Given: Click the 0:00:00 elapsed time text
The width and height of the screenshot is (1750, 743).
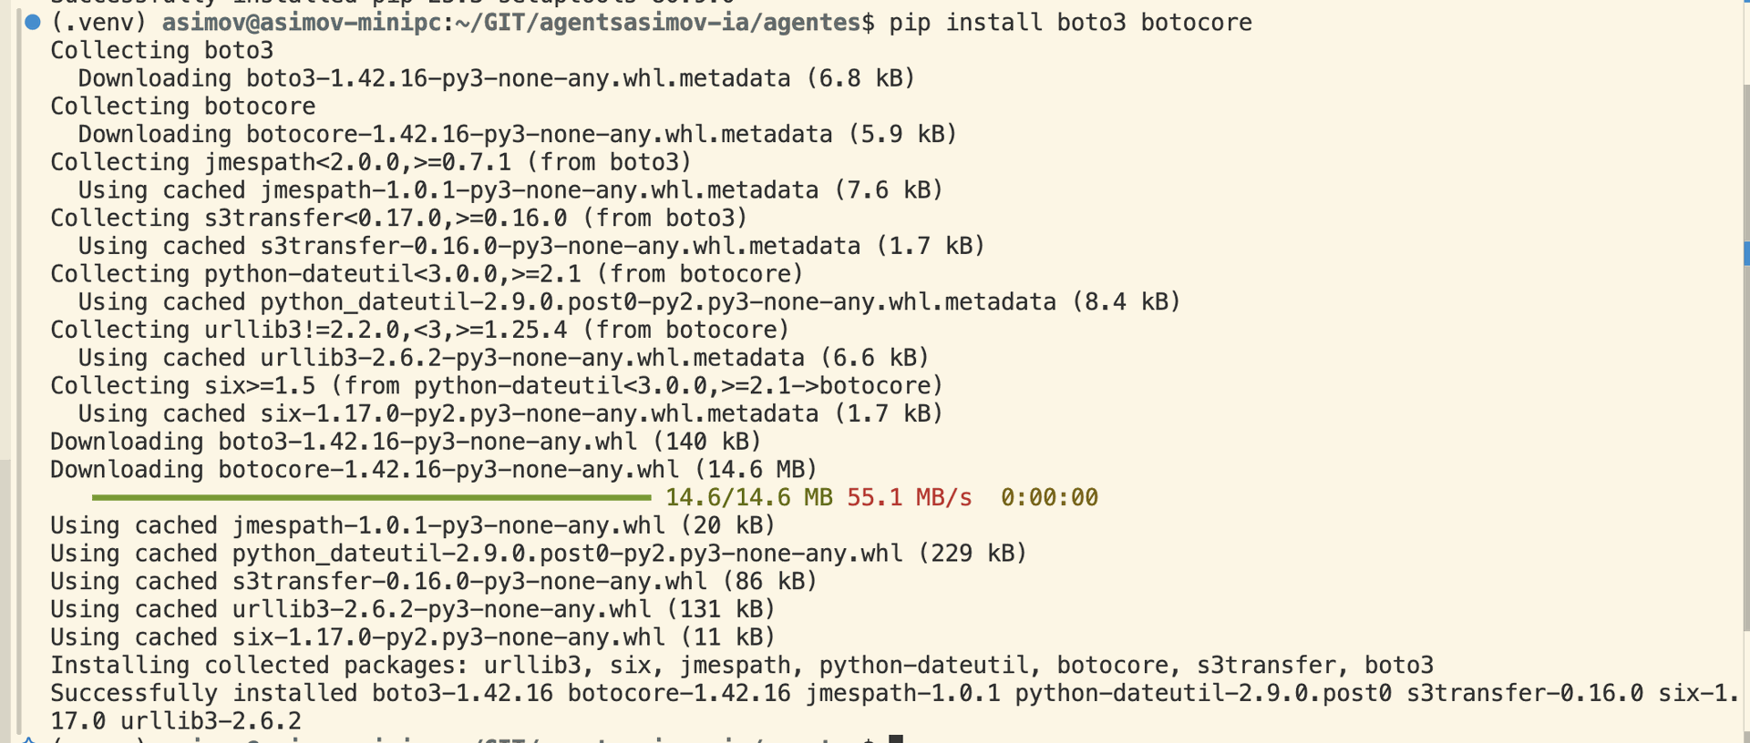Looking at the screenshot, I should click(1048, 497).
